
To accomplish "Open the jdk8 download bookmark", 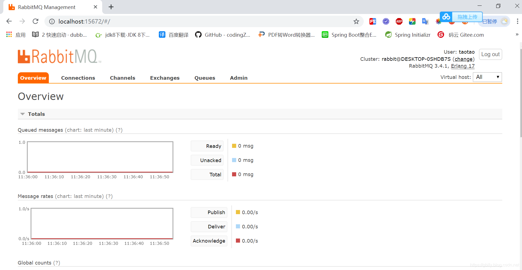I will (122, 35).
